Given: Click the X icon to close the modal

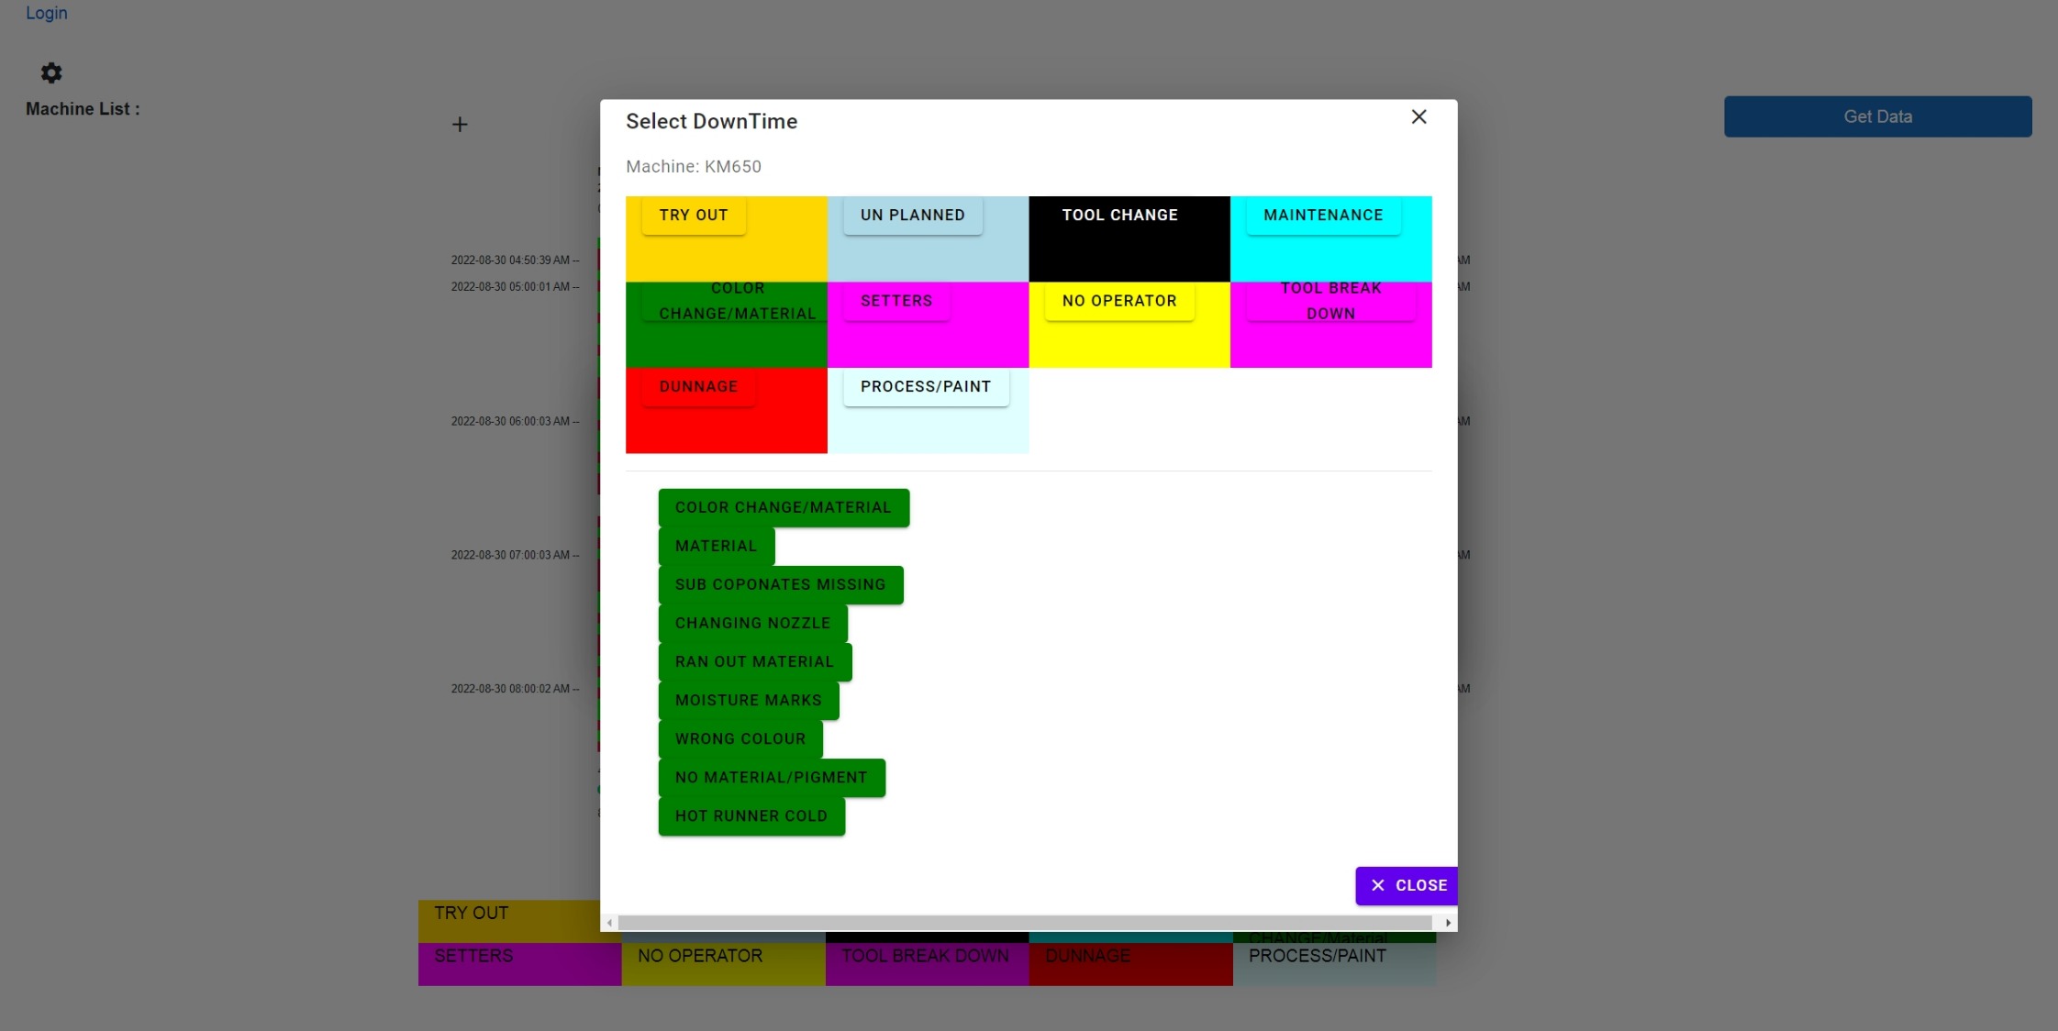Looking at the screenshot, I should point(1418,117).
